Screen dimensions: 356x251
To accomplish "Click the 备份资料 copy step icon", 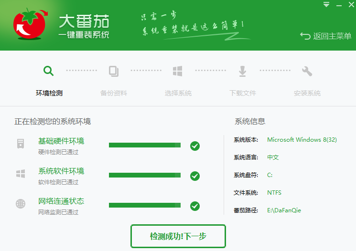I will [x=113, y=71].
